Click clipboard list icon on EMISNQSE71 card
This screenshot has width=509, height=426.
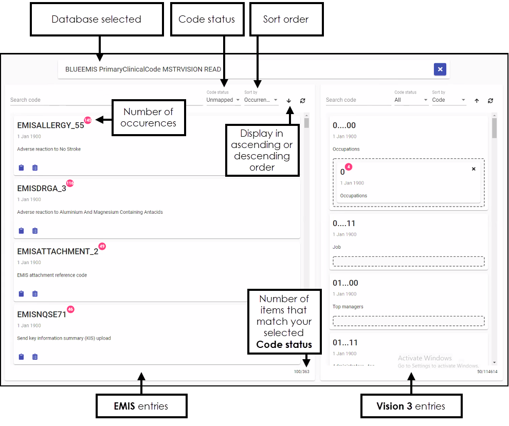click(35, 357)
